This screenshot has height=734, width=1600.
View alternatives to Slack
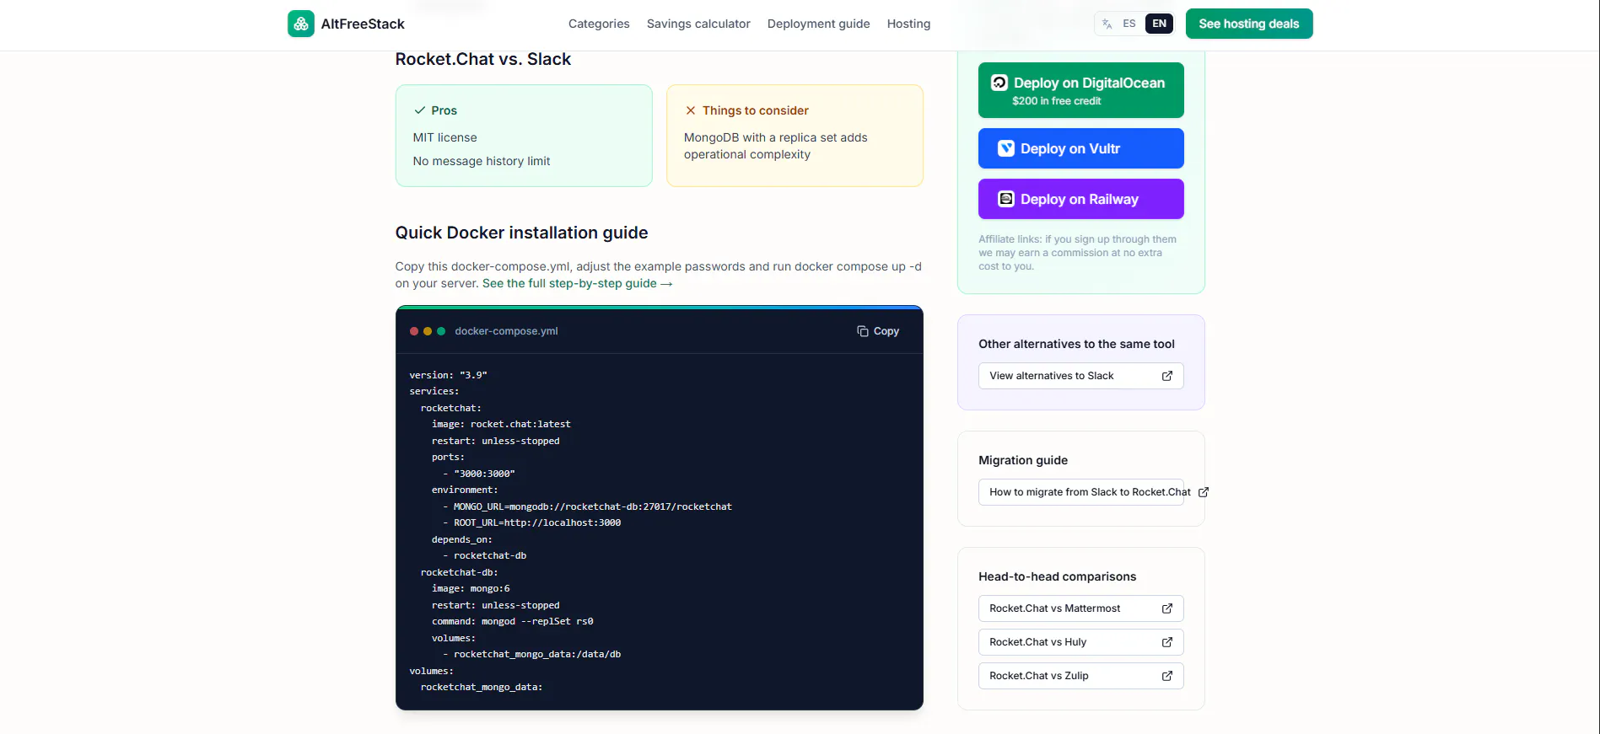(x=1081, y=376)
